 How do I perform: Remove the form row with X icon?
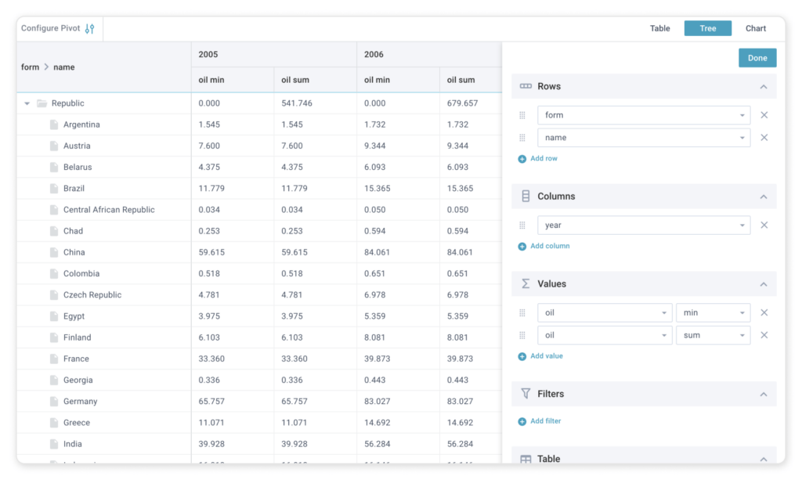(764, 115)
